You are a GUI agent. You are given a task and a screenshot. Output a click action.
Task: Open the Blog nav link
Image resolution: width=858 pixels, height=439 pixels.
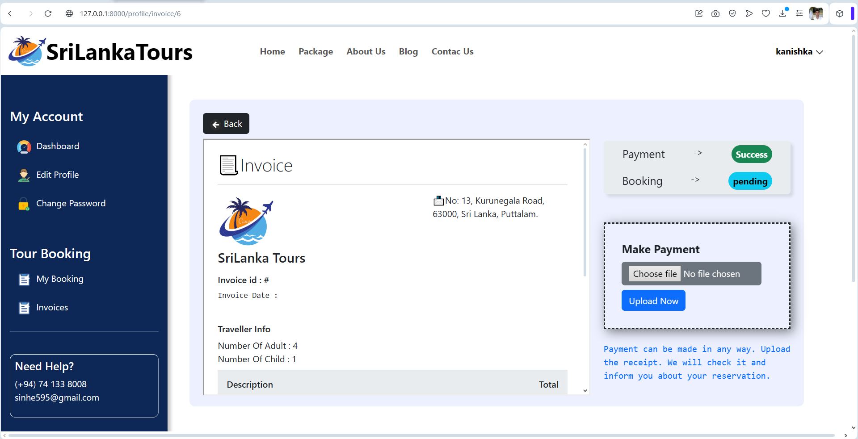(408, 51)
